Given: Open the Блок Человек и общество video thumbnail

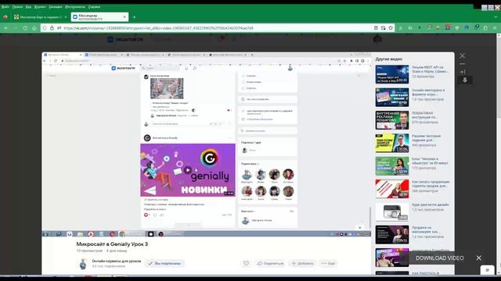Looking at the screenshot, I should pyautogui.click(x=392, y=165).
